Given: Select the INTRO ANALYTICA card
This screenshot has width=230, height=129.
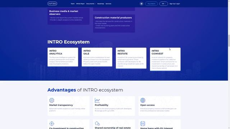Looking at the screenshot, I should click(x=63, y=57).
